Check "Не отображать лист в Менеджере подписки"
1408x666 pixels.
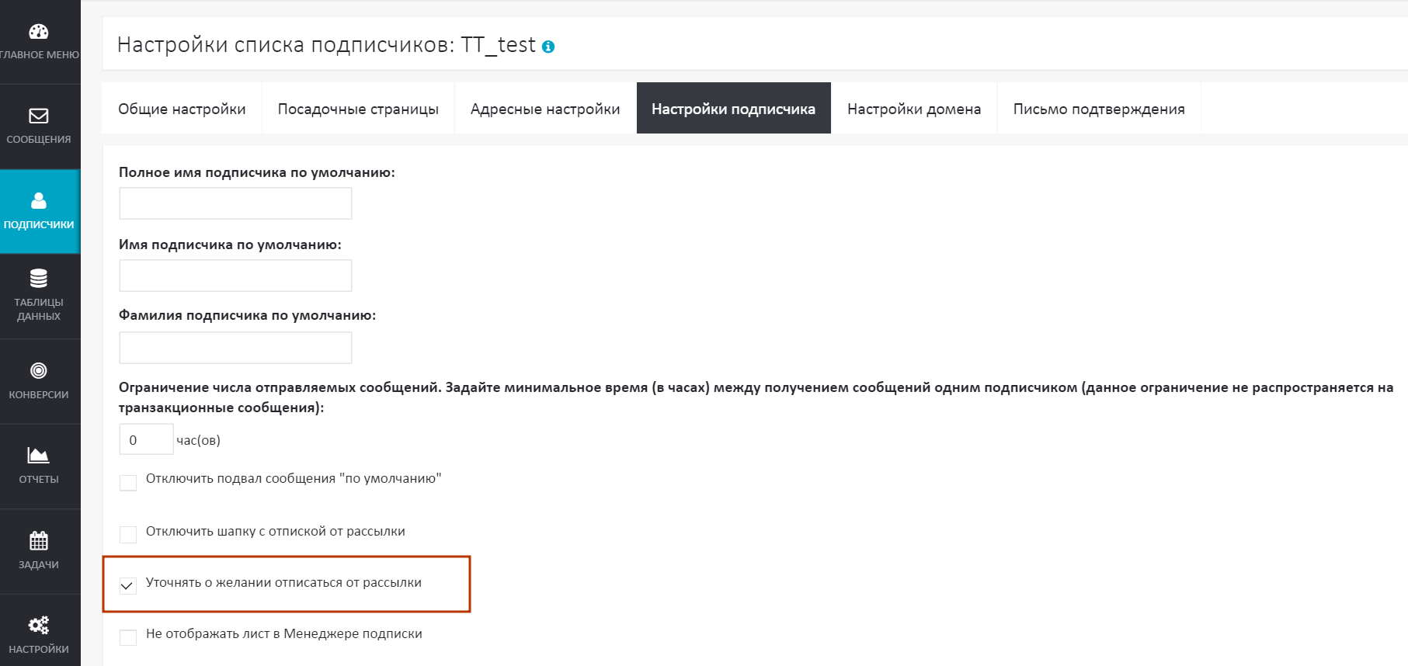point(128,637)
